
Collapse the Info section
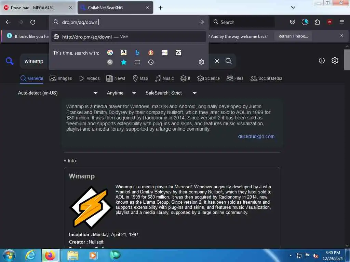click(70, 161)
